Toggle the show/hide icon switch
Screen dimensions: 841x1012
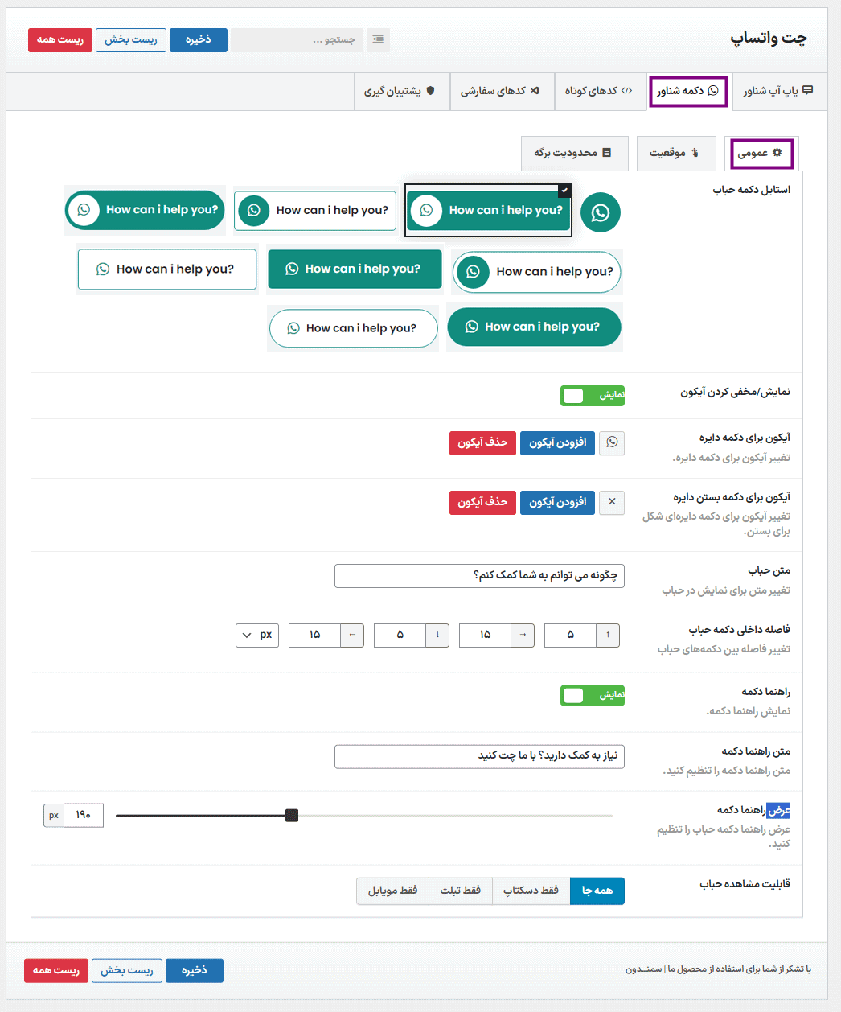(593, 395)
